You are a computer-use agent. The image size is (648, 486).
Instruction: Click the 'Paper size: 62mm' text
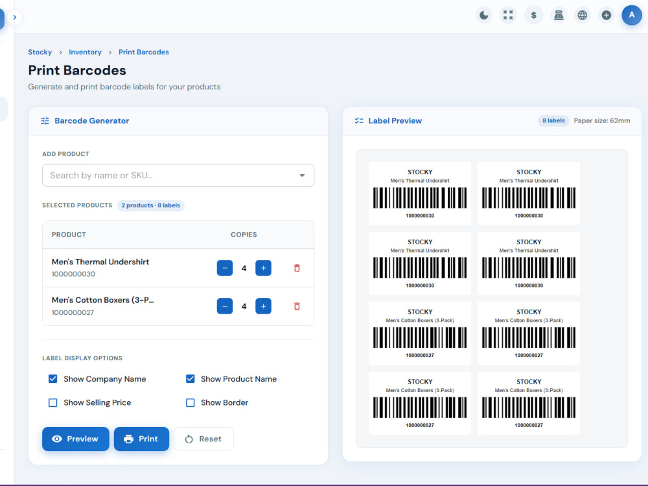(602, 121)
